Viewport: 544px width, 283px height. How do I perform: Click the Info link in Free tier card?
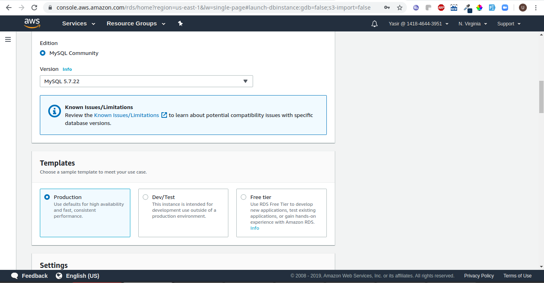(x=255, y=228)
